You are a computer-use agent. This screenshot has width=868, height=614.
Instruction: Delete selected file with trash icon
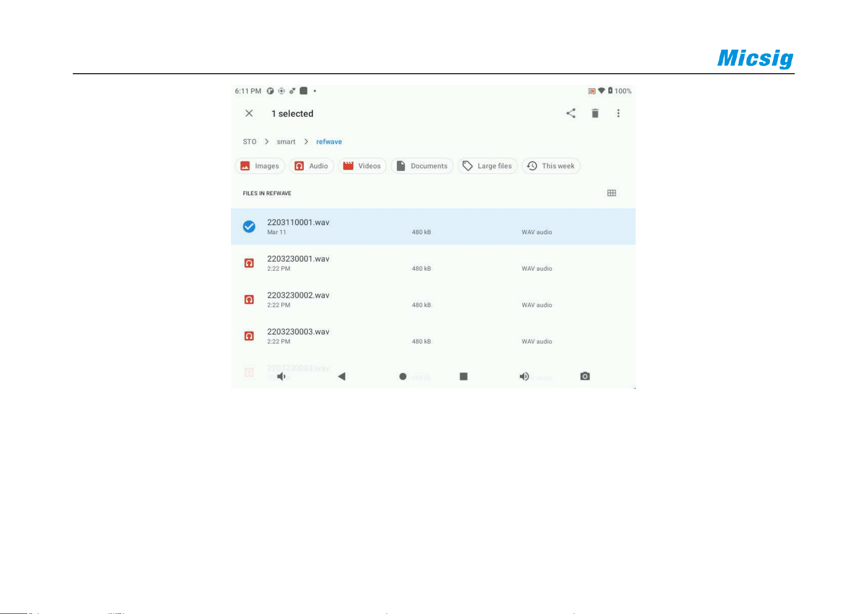click(595, 113)
